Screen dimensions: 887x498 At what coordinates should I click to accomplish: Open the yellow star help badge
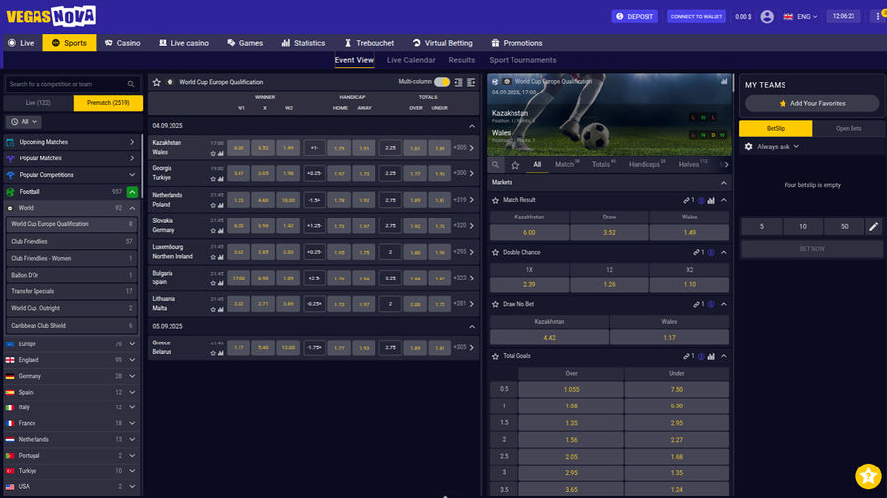click(x=868, y=476)
